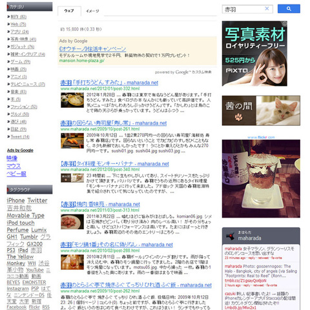Open the PS3 tag
Screen dimensions: 310x310
click(11, 250)
